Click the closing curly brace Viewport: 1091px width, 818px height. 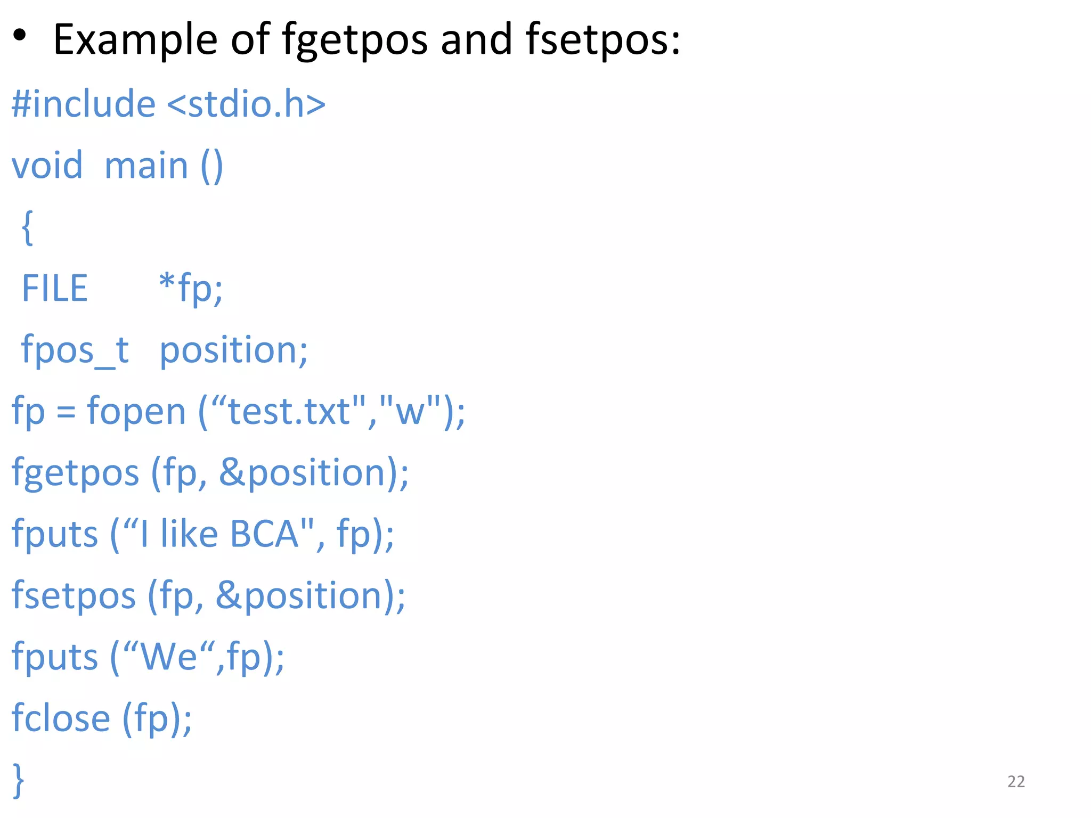coord(18,780)
